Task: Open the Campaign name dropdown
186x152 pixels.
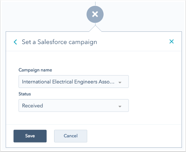Action: coord(74,82)
